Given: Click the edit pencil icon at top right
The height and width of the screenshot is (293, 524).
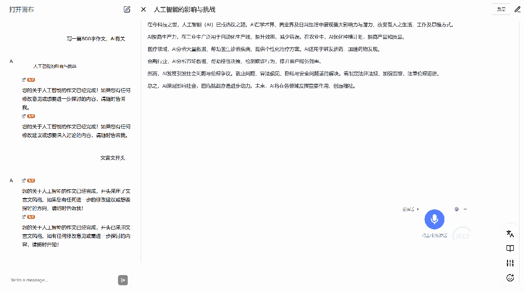Looking at the screenshot, I should [x=517, y=9].
